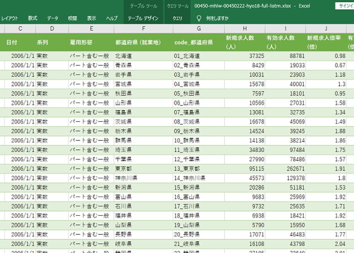Viewport: 354px width, 253px height.
Task: Select the cell 13_東京都
Action: tap(199, 169)
